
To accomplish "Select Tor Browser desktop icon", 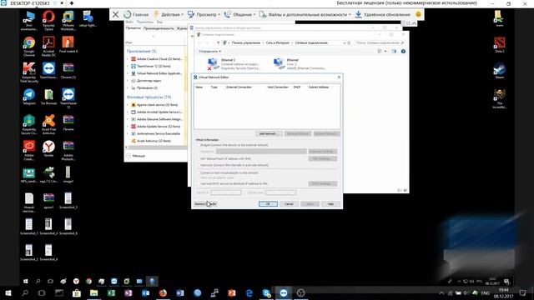I will click(48, 97).
